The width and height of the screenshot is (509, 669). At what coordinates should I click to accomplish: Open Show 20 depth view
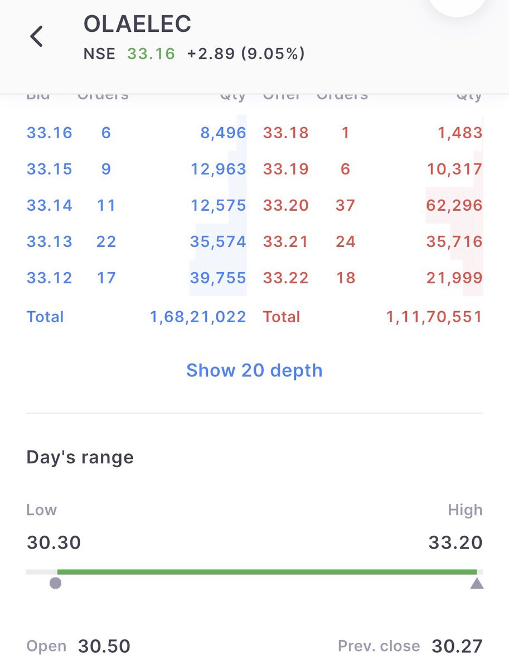click(254, 370)
